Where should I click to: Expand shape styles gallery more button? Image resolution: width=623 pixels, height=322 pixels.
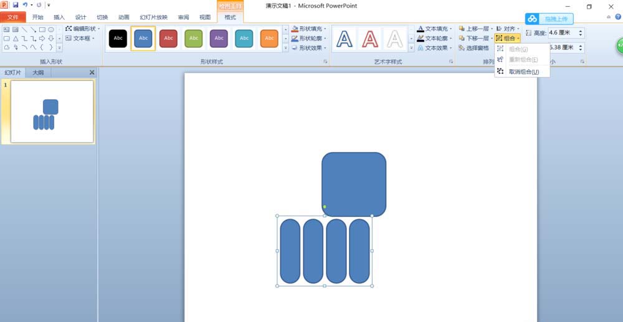coord(285,47)
